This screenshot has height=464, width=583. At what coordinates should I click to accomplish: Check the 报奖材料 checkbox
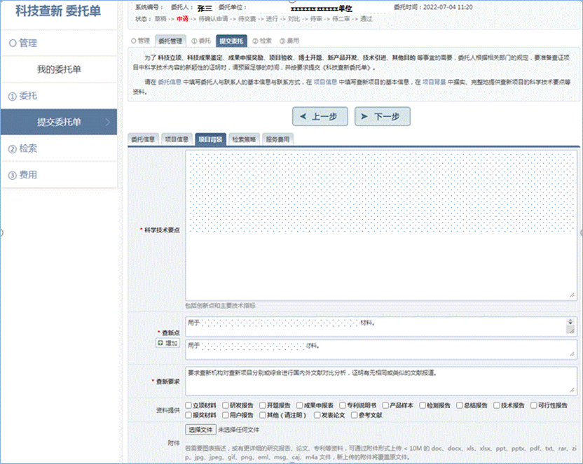tap(188, 415)
